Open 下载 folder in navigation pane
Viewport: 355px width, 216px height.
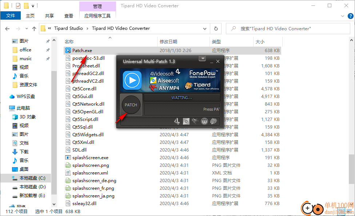[24, 152]
